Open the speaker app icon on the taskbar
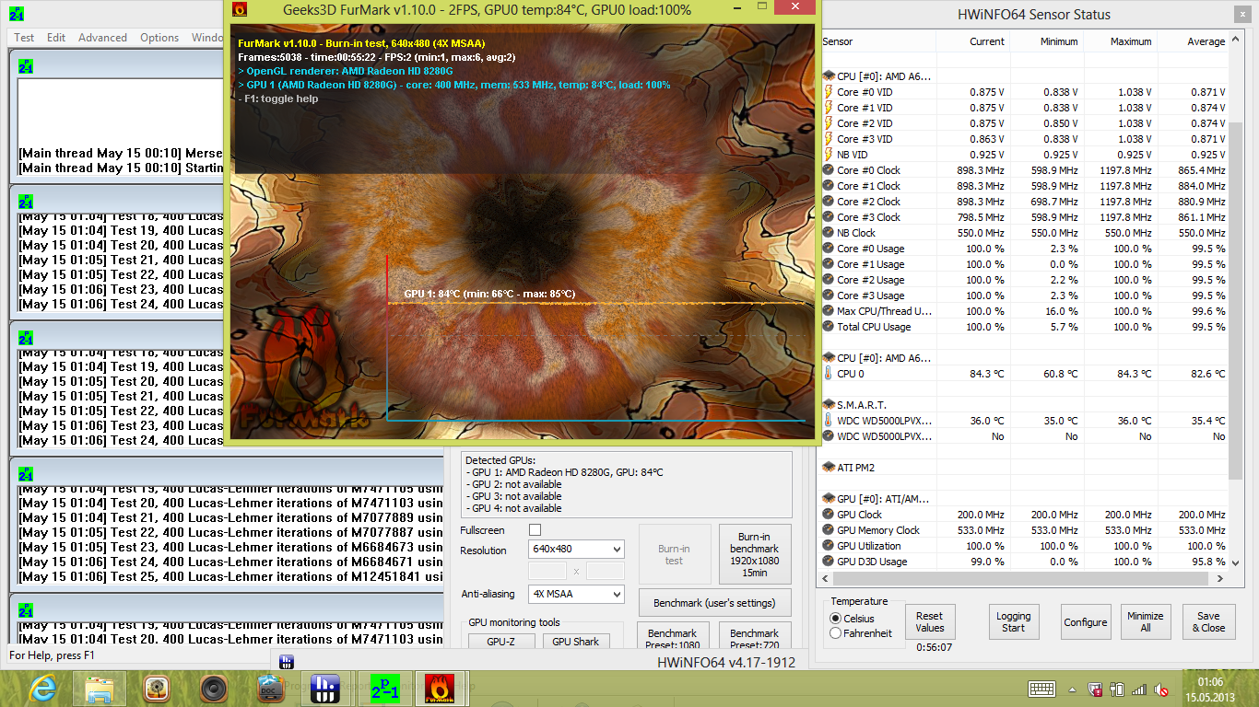Image resolution: width=1259 pixels, height=707 pixels. pyautogui.click(x=214, y=688)
